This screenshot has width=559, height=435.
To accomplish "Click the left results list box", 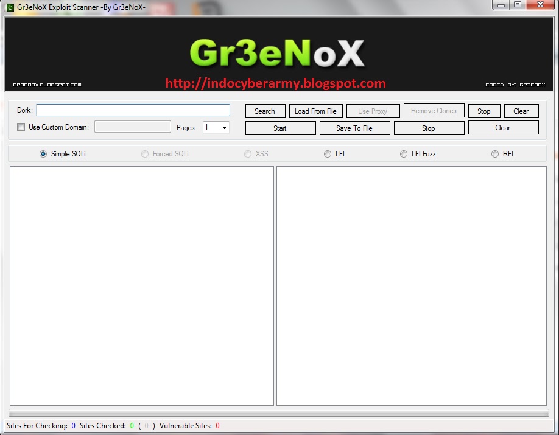I will (142, 286).
